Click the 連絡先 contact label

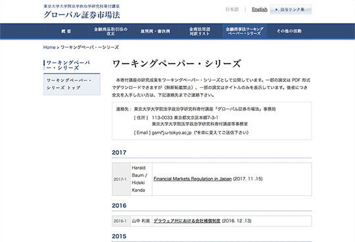pos(124,109)
